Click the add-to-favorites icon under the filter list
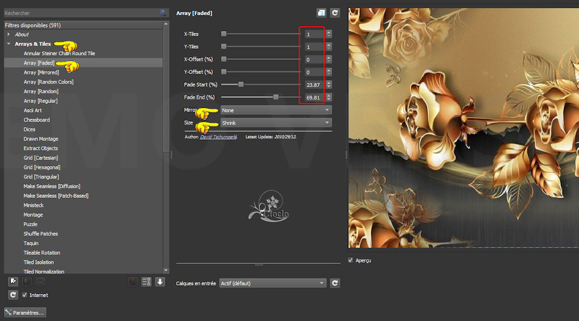Viewport: 579px width, 321px height. click(x=13, y=281)
